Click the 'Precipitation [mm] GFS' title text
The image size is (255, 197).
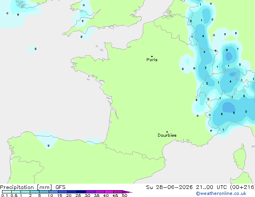tap(33, 187)
